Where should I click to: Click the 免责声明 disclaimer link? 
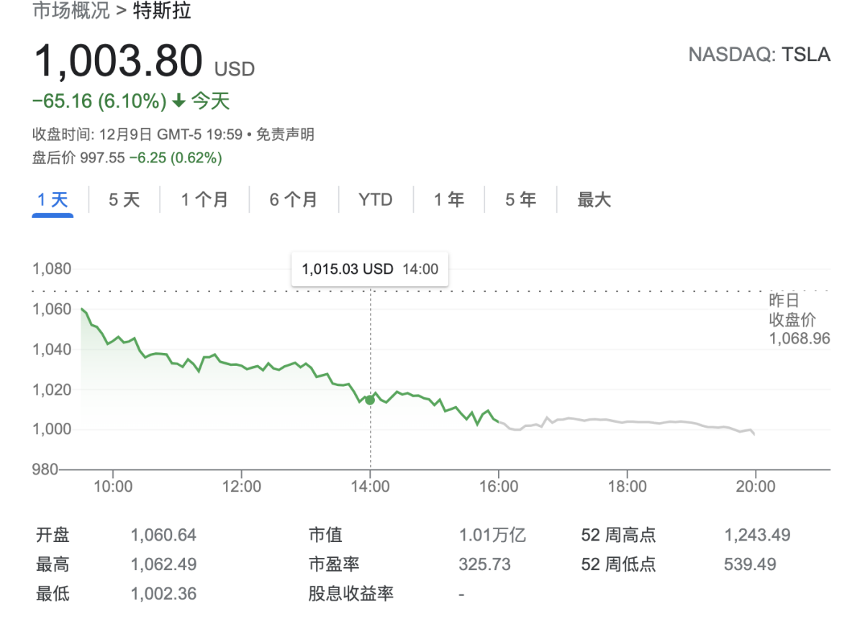285,134
